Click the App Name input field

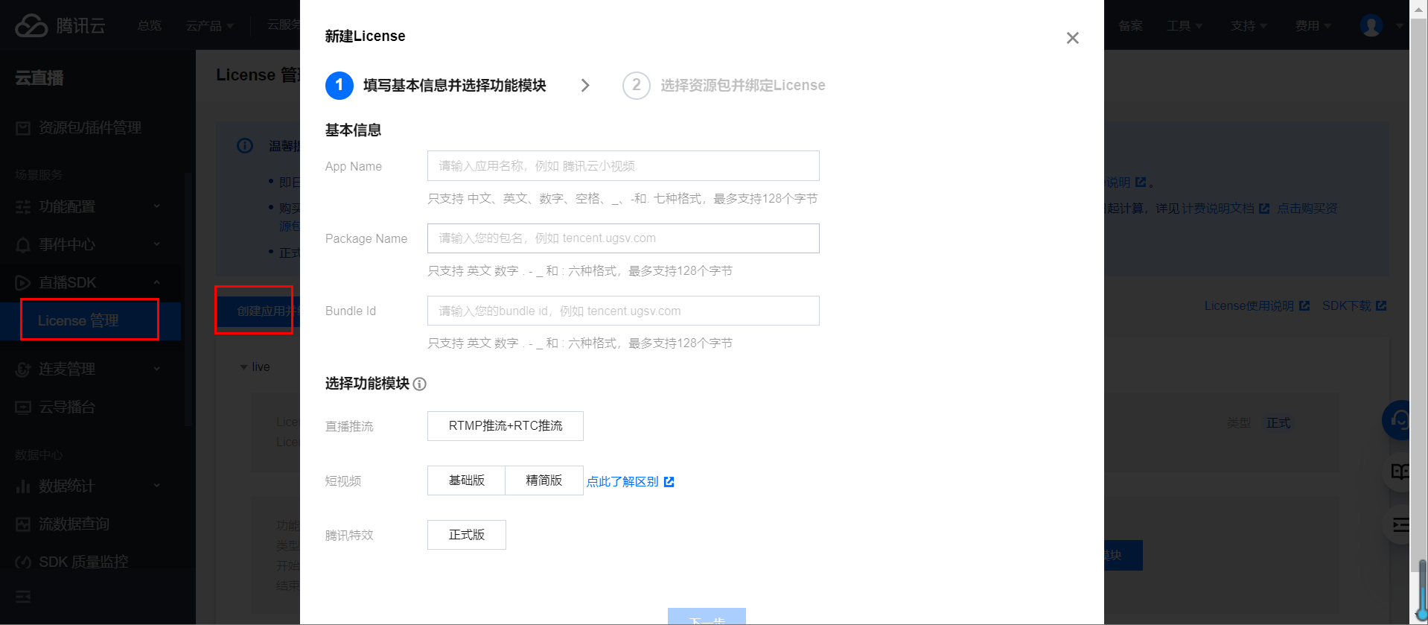[x=622, y=166]
